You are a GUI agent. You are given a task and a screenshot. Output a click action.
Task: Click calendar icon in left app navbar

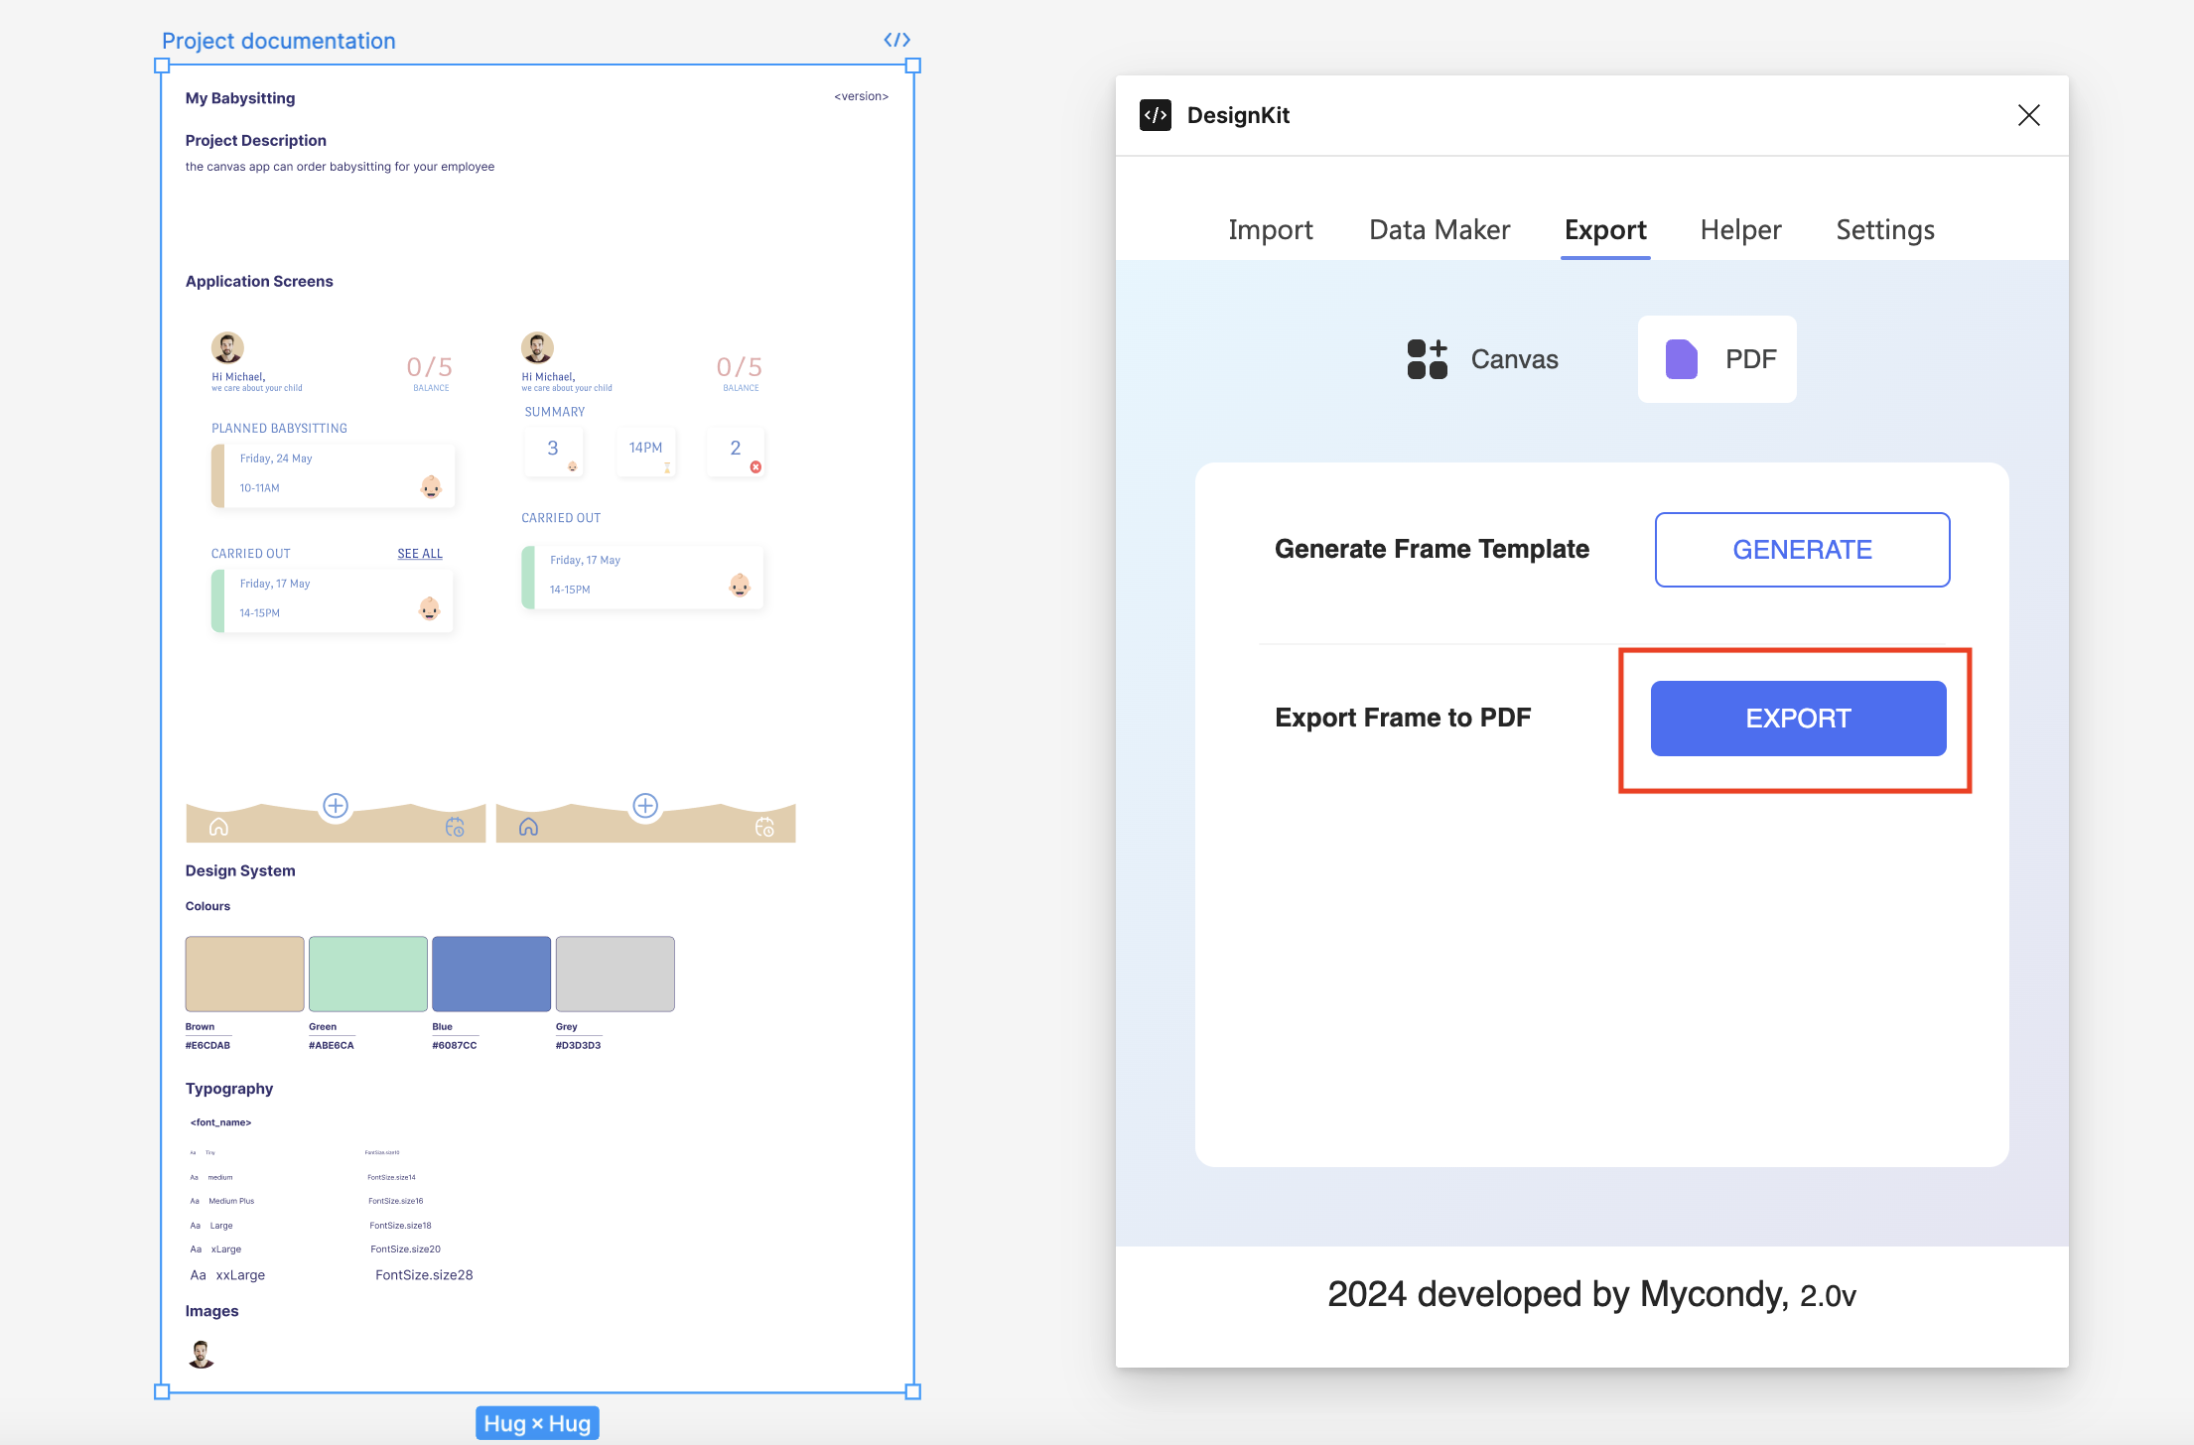coord(455,827)
